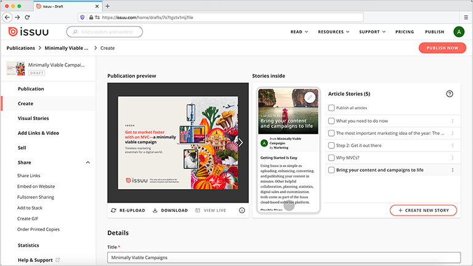Image resolution: width=473 pixels, height=266 pixels.
Task: Go to Statistics in sidebar
Action: (28, 246)
